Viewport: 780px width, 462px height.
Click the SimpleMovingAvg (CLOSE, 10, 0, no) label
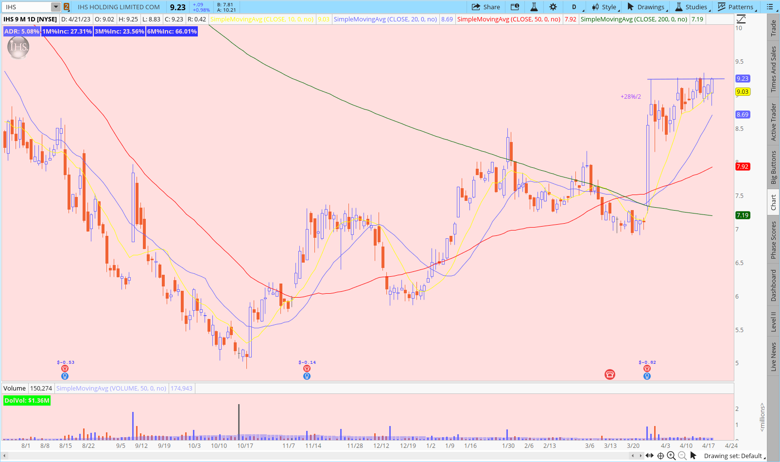262,19
